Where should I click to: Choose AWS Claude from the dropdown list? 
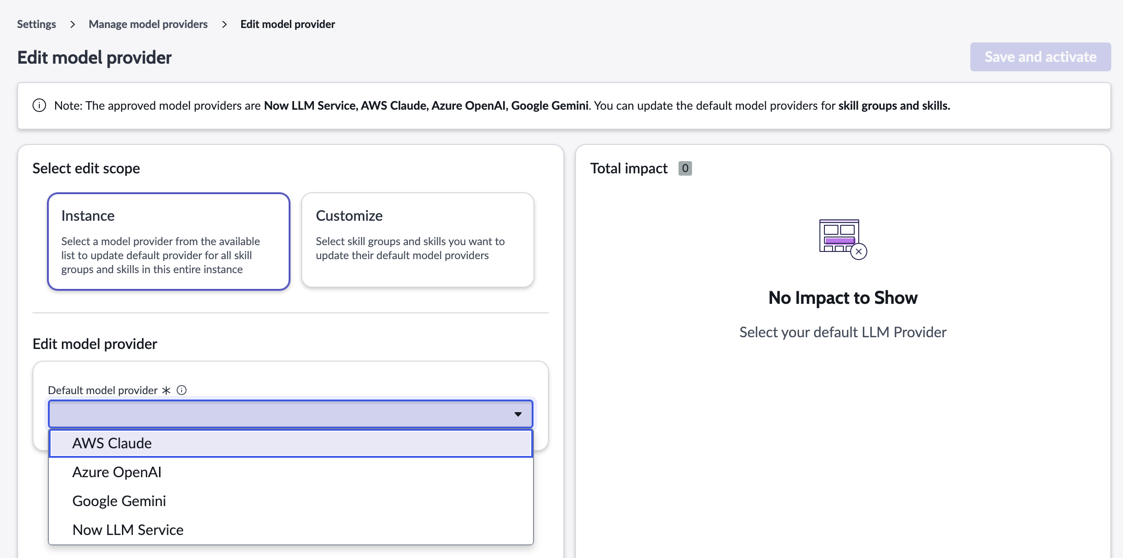click(290, 443)
